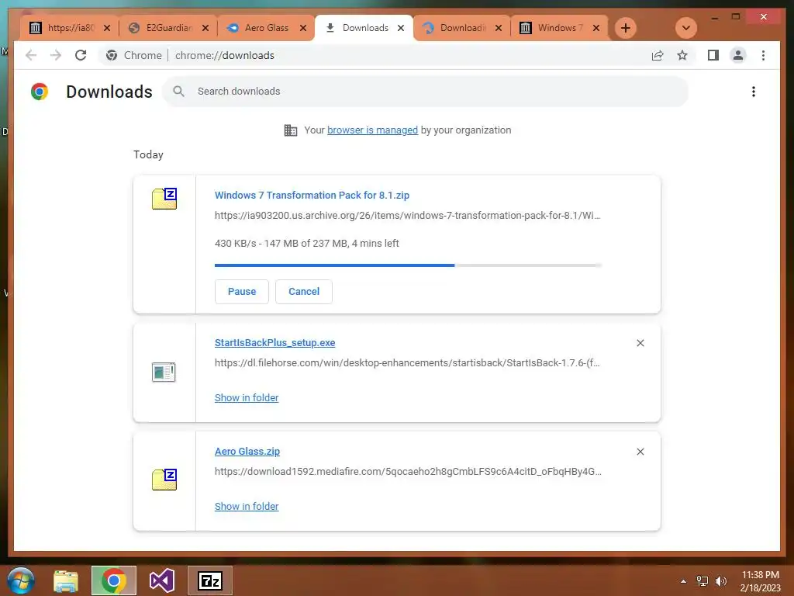Open the volume tray icon
794x596 pixels.
(720, 581)
